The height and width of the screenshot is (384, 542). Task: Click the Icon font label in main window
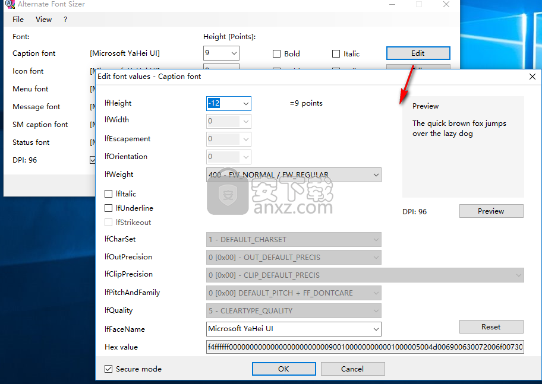point(28,71)
